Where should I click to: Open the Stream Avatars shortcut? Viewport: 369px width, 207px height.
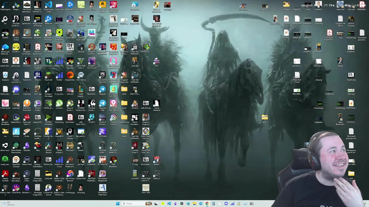point(37,105)
